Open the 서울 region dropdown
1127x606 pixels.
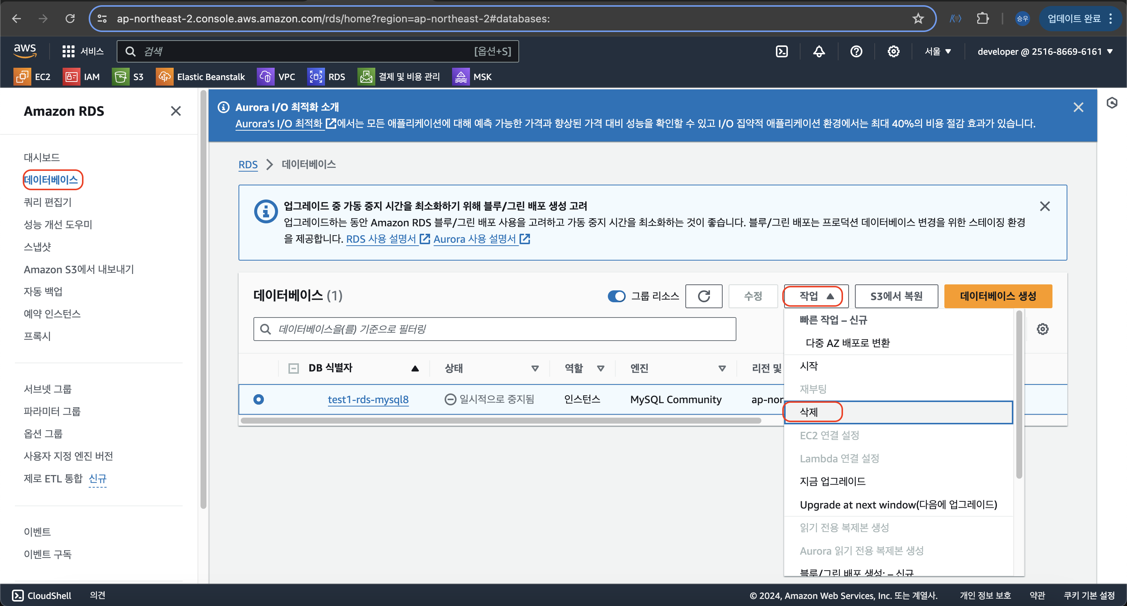(x=938, y=52)
